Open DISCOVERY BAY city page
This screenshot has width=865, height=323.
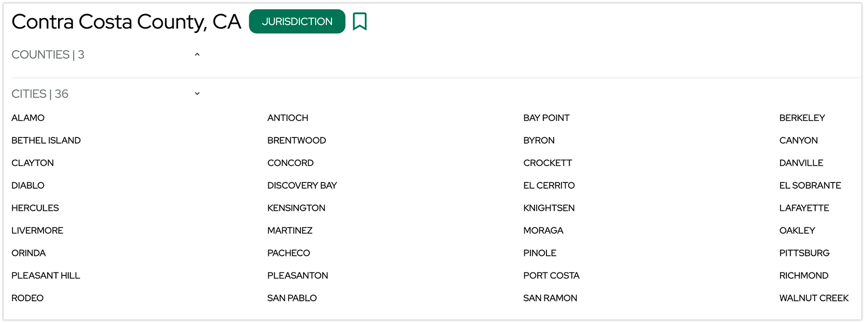click(302, 186)
